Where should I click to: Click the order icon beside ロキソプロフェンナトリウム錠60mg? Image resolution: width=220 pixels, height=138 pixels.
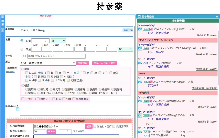(140, 48)
